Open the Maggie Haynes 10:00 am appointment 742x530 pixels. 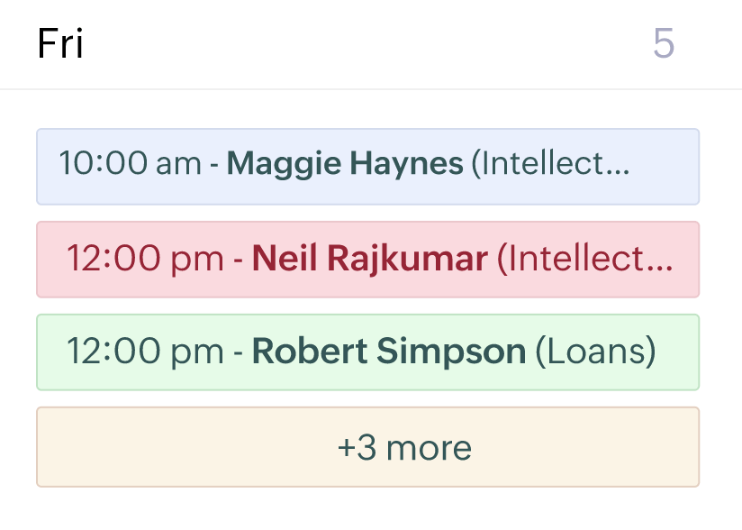pos(367,167)
